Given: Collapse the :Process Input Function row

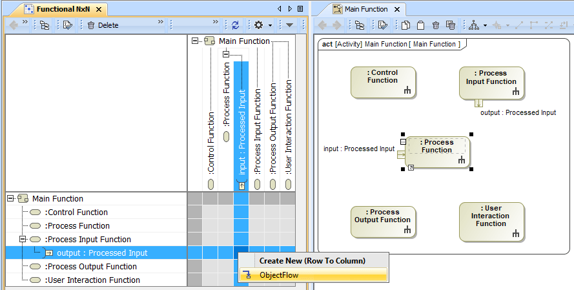Looking at the screenshot, I should point(23,239).
